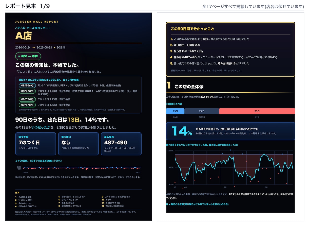Click contents entry '4 告知のある日はどうか'

coord(26,206)
